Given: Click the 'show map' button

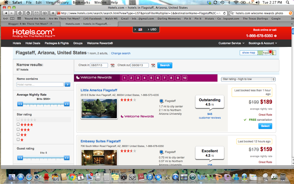Looking at the screenshot, I should click(x=249, y=53).
